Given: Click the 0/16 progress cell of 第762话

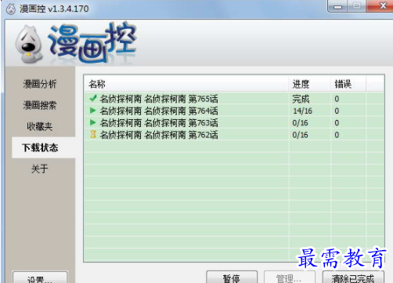Looking at the screenshot, I should [300, 135].
